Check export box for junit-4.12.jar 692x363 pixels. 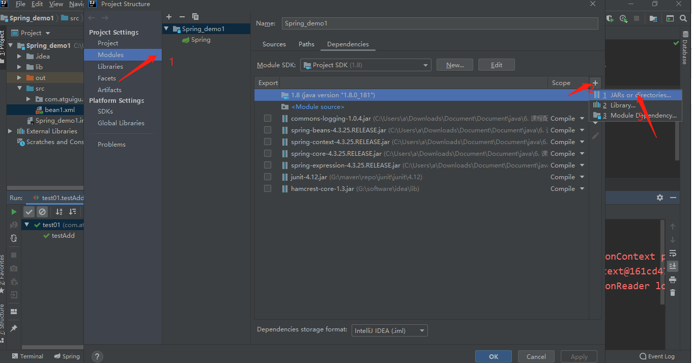click(x=268, y=177)
